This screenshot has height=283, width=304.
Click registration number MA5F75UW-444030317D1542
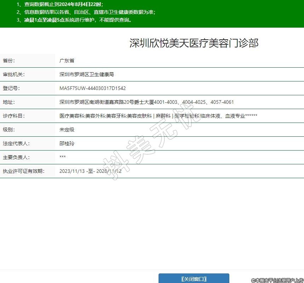point(93,88)
